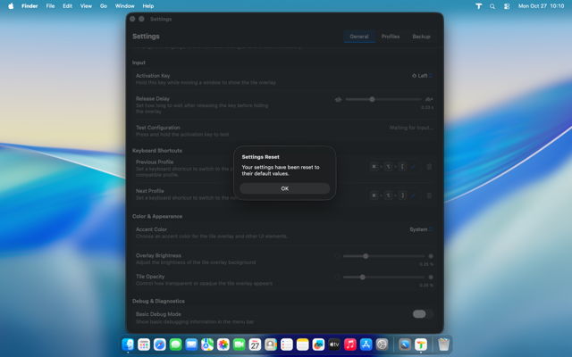Screen dimensions: 572x357
Task: Toggle the Basic Debug Mode switch
Action: coord(422,314)
